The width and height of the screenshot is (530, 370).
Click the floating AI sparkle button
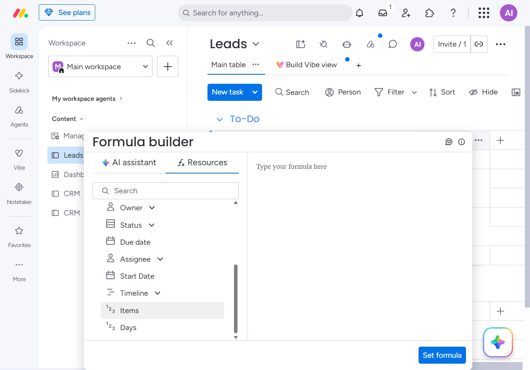(x=498, y=342)
